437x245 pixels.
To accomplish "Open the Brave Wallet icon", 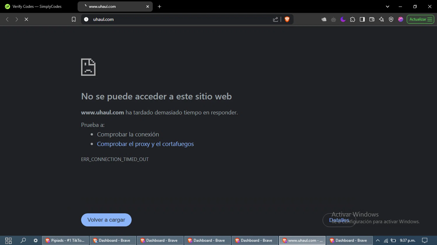I will pos(372,19).
